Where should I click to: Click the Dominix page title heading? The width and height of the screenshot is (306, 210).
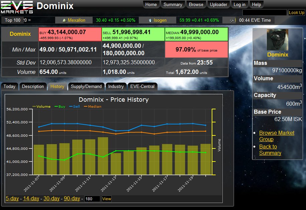coord(55,6)
